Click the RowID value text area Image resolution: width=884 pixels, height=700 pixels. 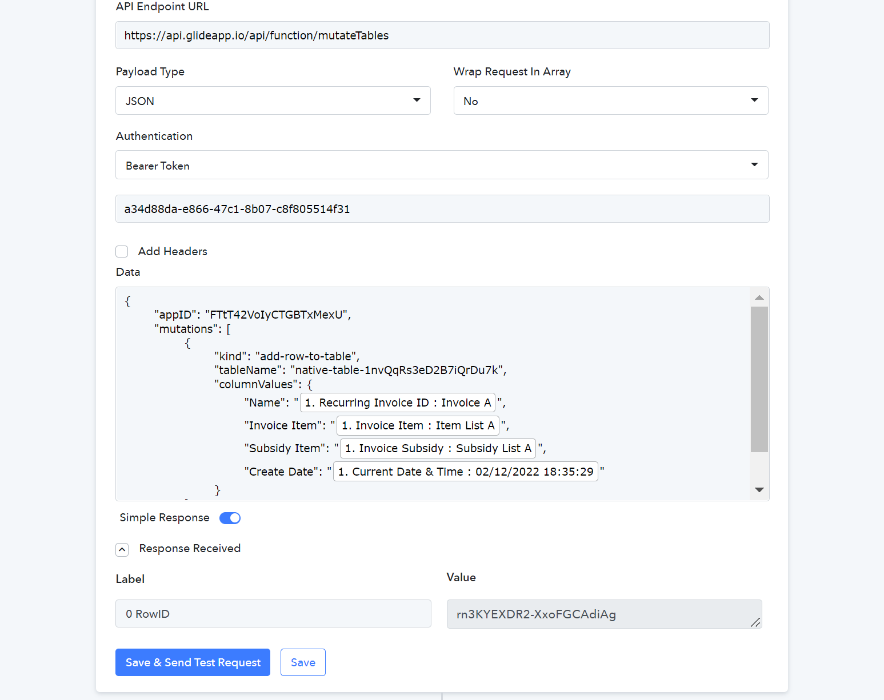pos(604,614)
